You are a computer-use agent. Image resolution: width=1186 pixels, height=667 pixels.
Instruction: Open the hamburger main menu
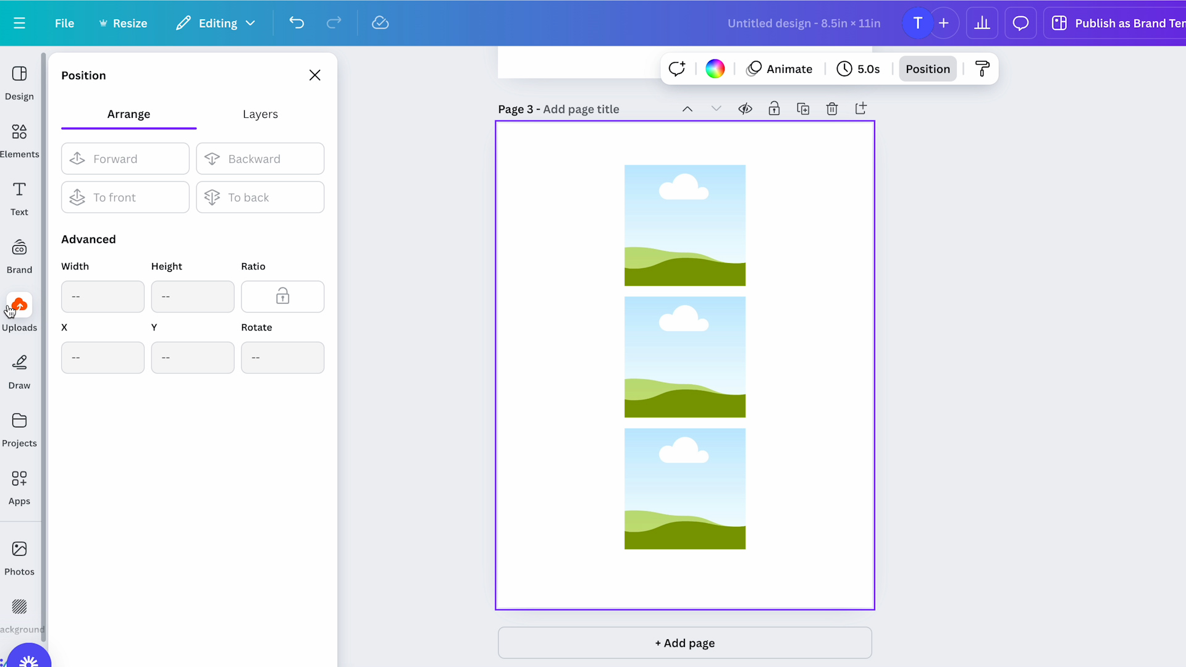pyautogui.click(x=19, y=23)
